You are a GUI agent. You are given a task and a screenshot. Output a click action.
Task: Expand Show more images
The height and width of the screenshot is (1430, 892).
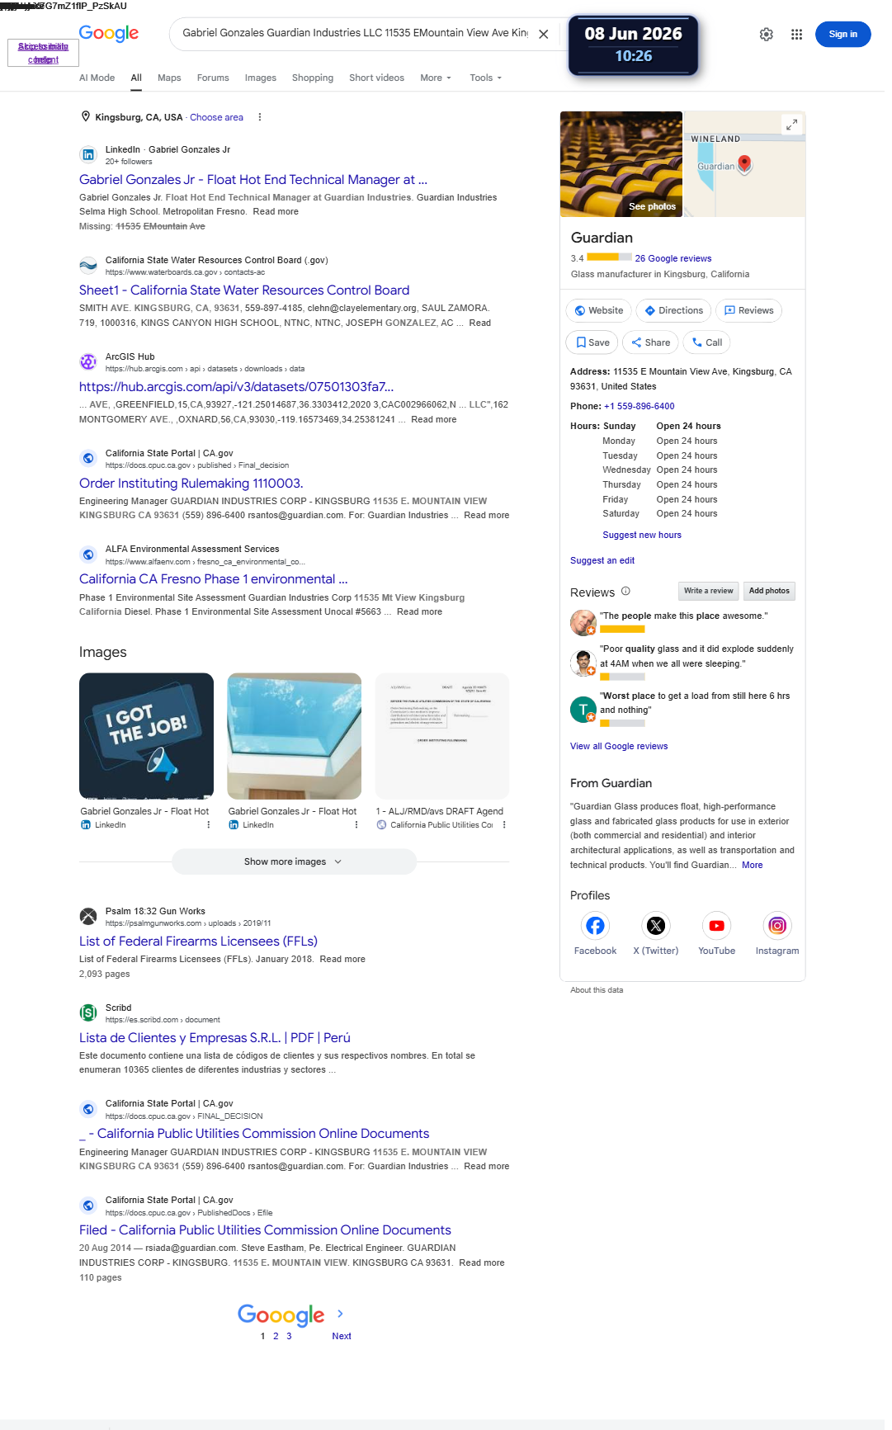tap(293, 861)
